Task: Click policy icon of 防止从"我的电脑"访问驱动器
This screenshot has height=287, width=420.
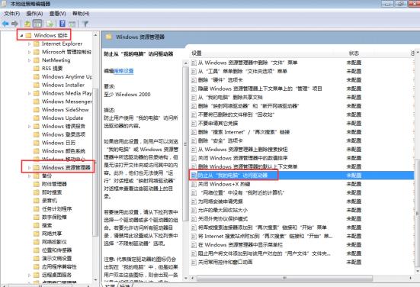Action: click(x=194, y=176)
